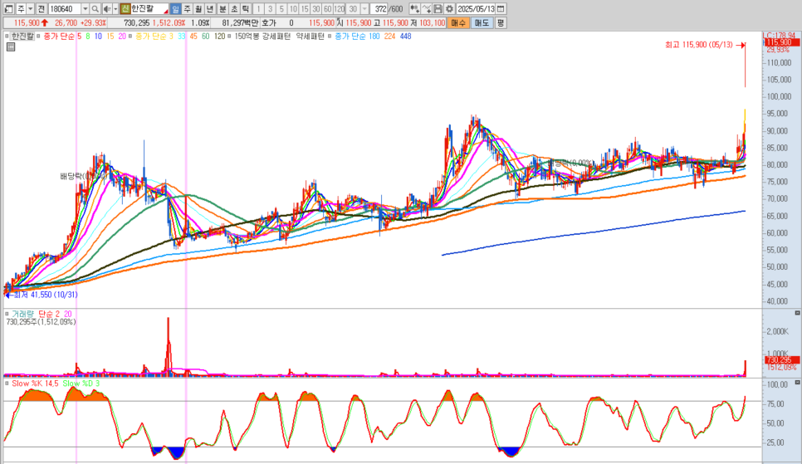The height and width of the screenshot is (464, 802).
Task: Open the data table grid icon
Action: coord(11,47)
